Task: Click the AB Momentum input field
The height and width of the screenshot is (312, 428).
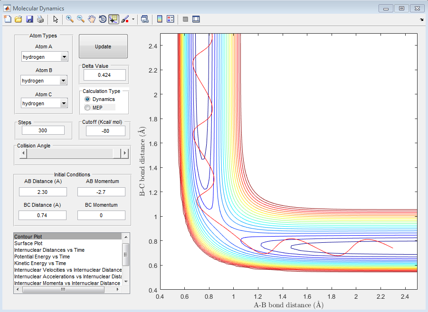Action: click(x=101, y=192)
